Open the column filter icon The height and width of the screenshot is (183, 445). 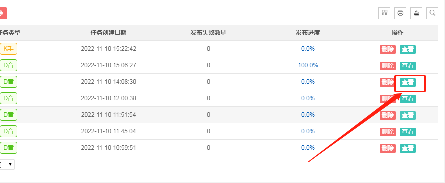[x=384, y=13]
